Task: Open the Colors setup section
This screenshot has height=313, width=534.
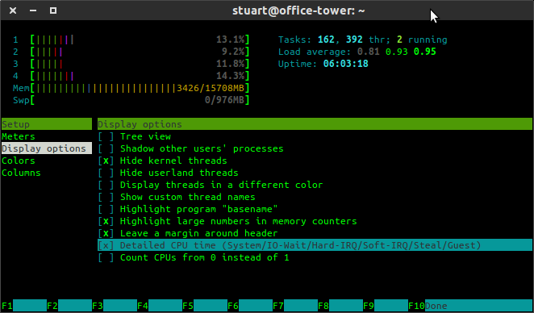Action: click(19, 161)
